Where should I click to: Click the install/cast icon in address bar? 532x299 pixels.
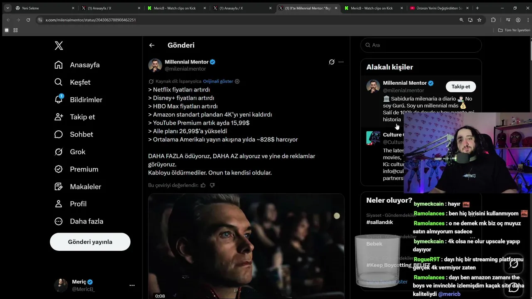[470, 20]
